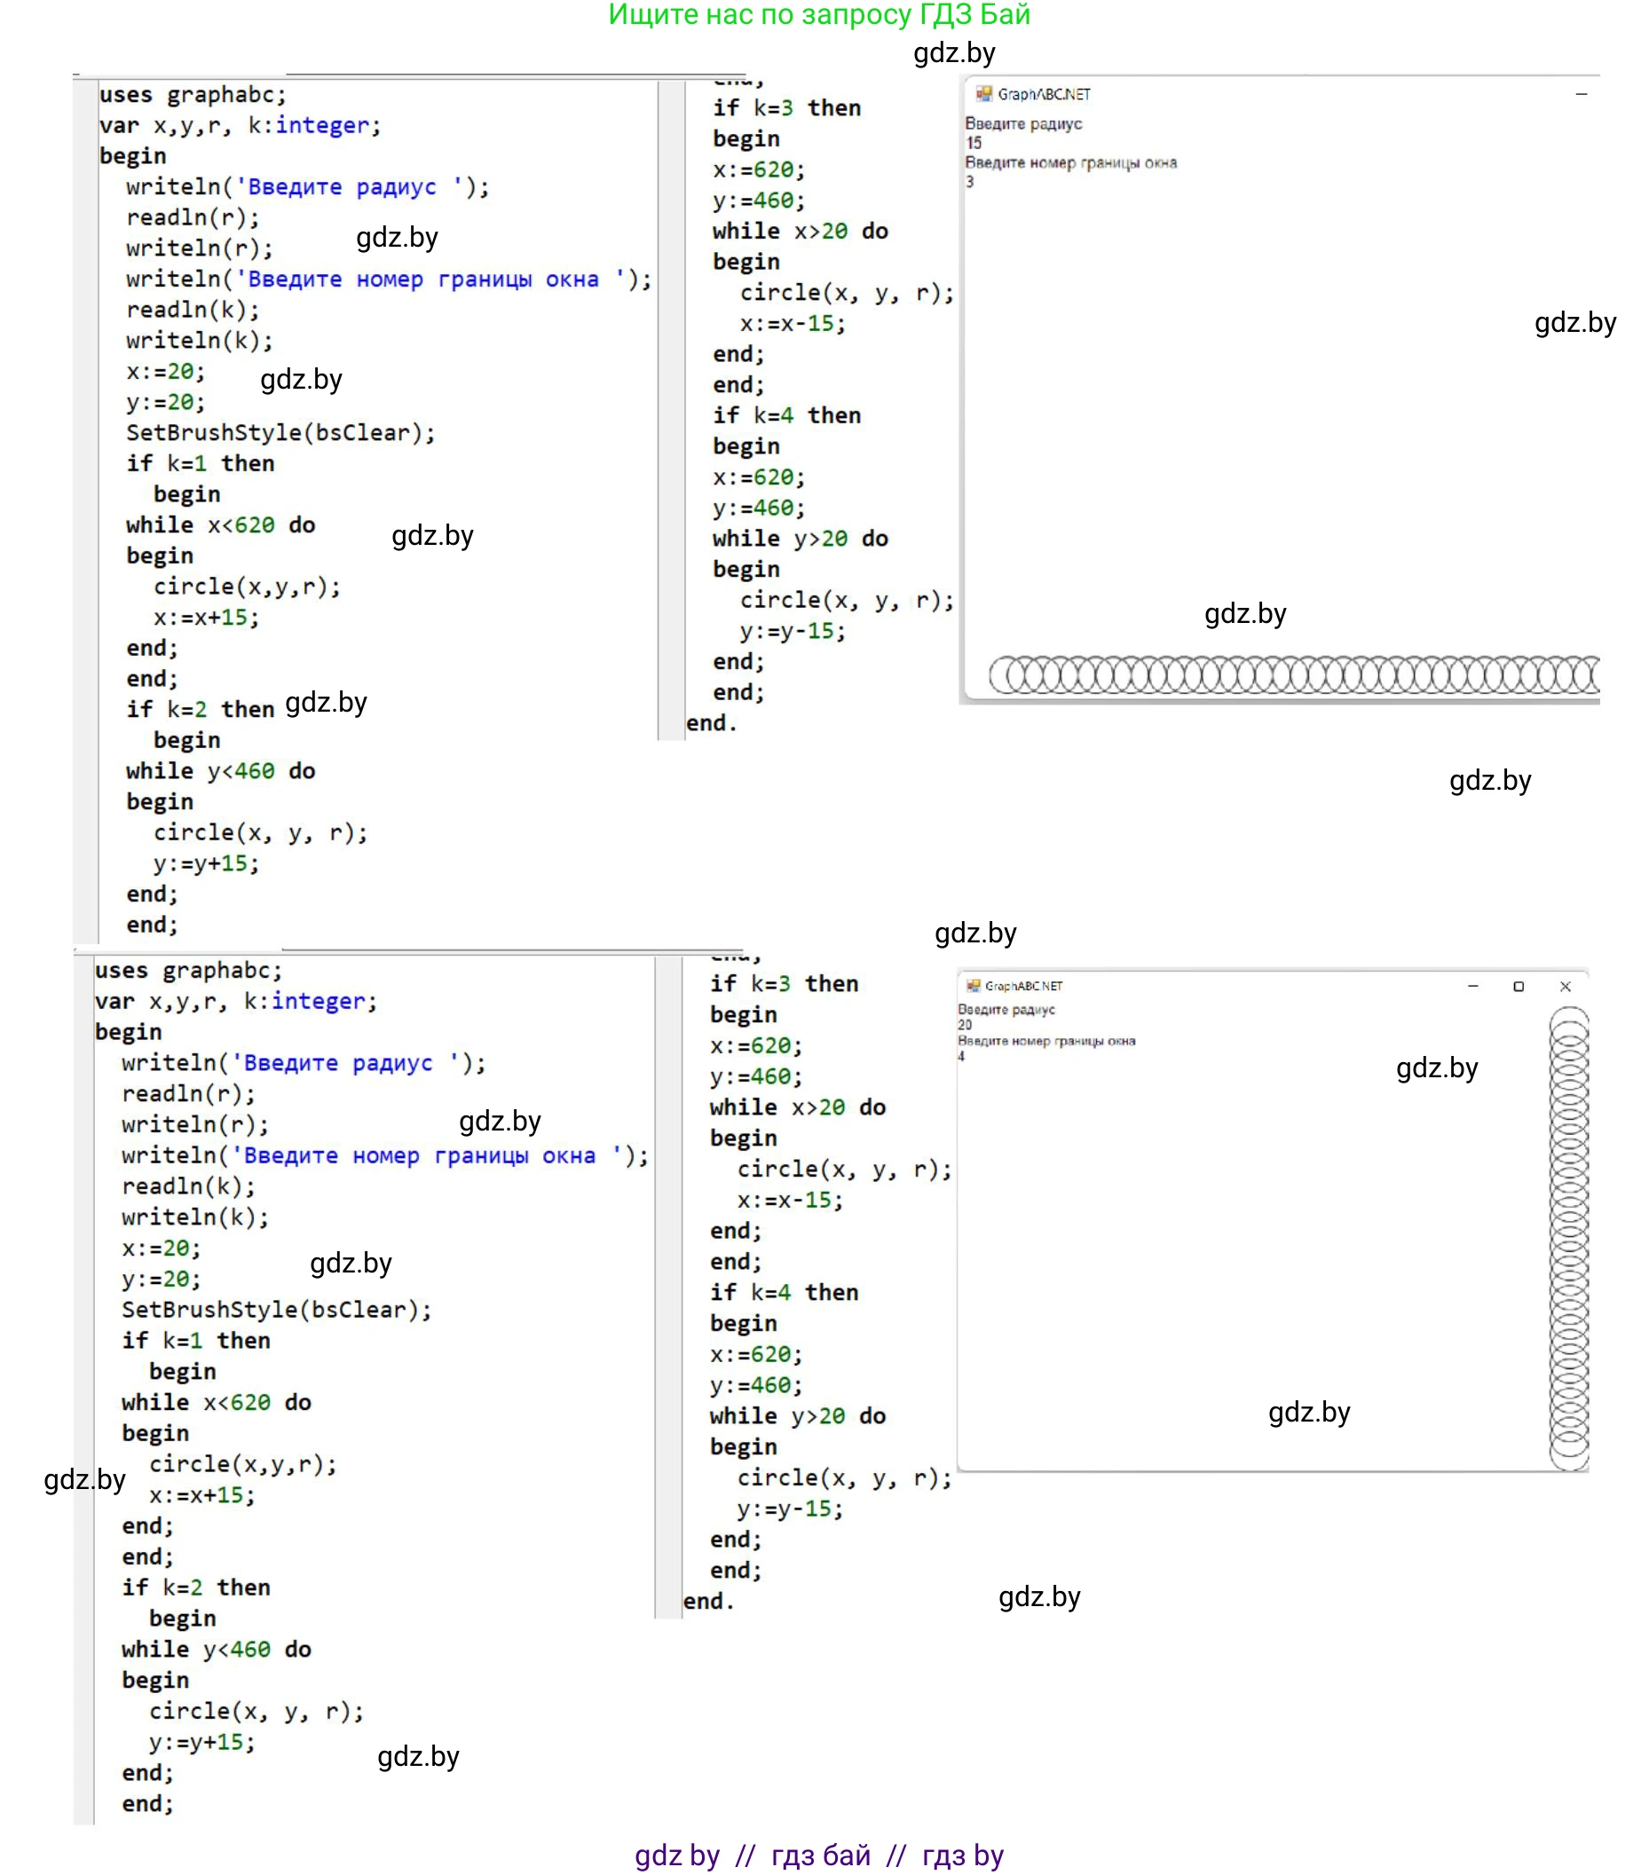Click the border number 4 in output window

coord(961,1057)
